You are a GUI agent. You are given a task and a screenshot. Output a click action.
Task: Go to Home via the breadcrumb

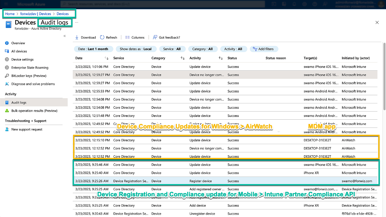(10, 14)
